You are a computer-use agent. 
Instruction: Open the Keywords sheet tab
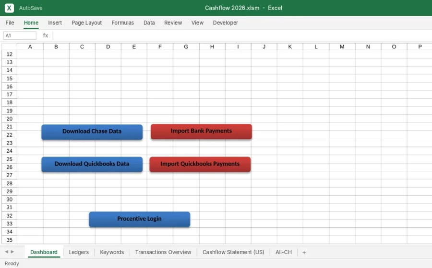tap(112, 252)
